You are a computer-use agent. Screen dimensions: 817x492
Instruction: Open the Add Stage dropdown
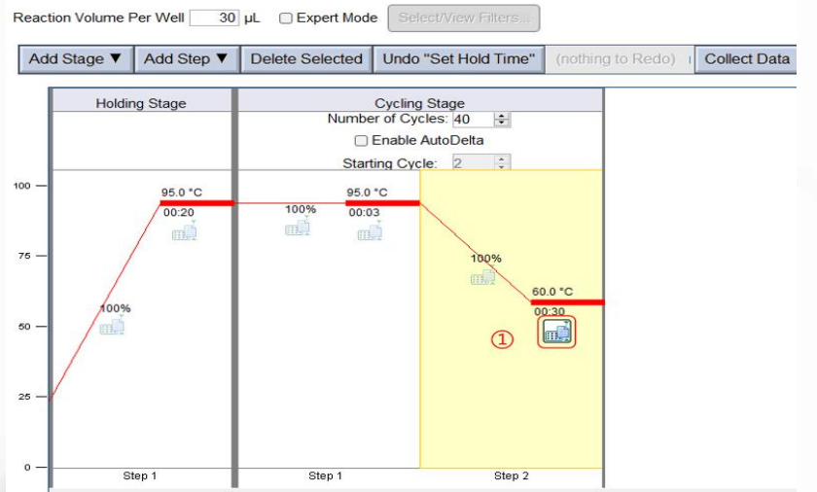point(76,59)
